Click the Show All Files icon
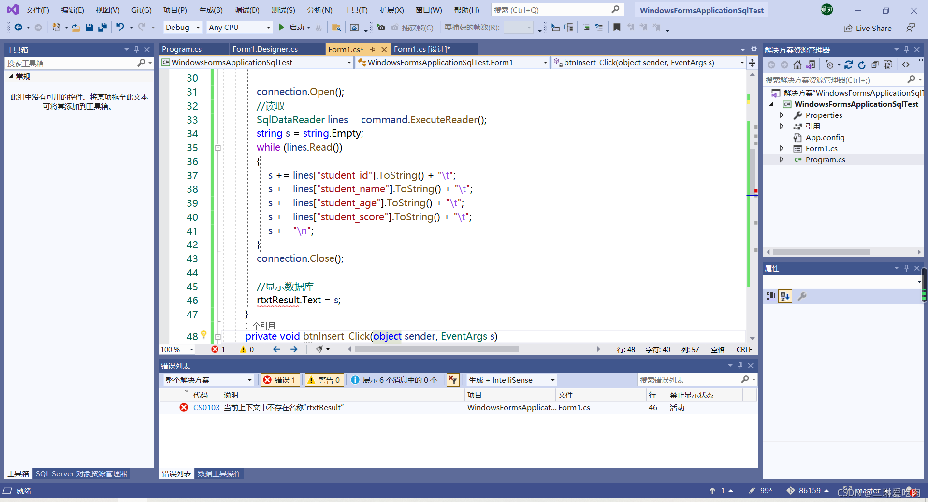Screen dimensions: 928x502 (888, 65)
